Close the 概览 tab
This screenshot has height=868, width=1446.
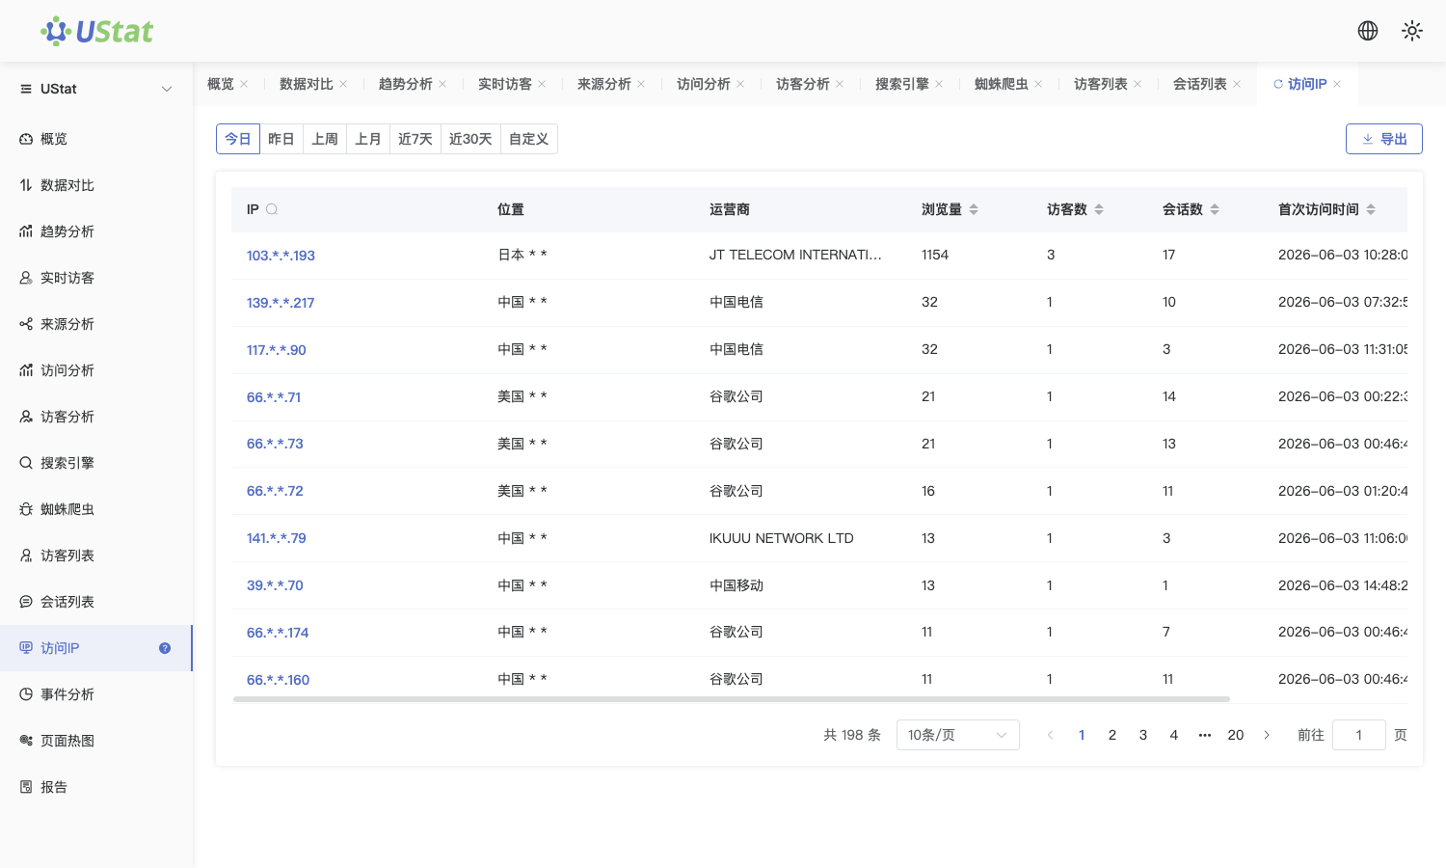244,84
